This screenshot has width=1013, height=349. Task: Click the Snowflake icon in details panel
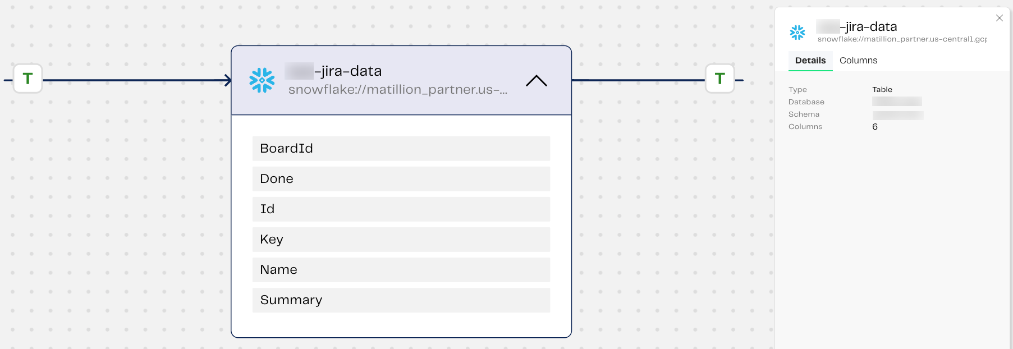pyautogui.click(x=797, y=33)
